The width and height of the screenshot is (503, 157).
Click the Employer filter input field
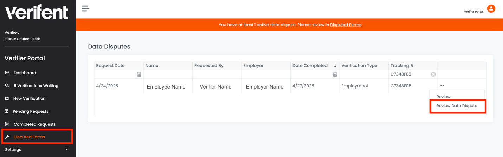click(x=266, y=74)
